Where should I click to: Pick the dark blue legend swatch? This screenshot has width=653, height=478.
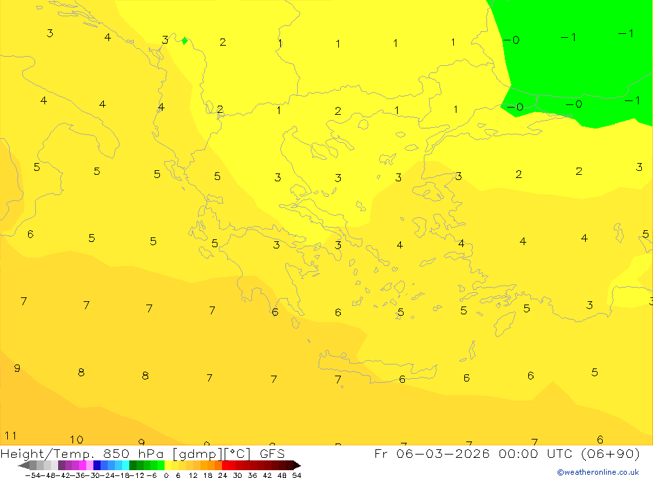coord(97,466)
